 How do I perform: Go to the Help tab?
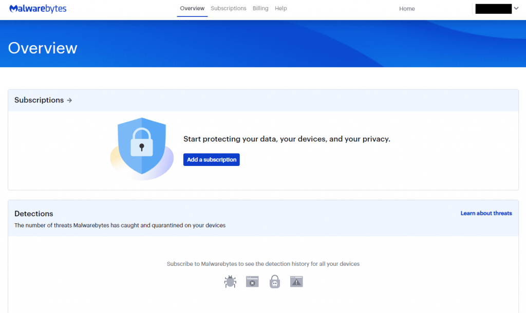(281, 8)
